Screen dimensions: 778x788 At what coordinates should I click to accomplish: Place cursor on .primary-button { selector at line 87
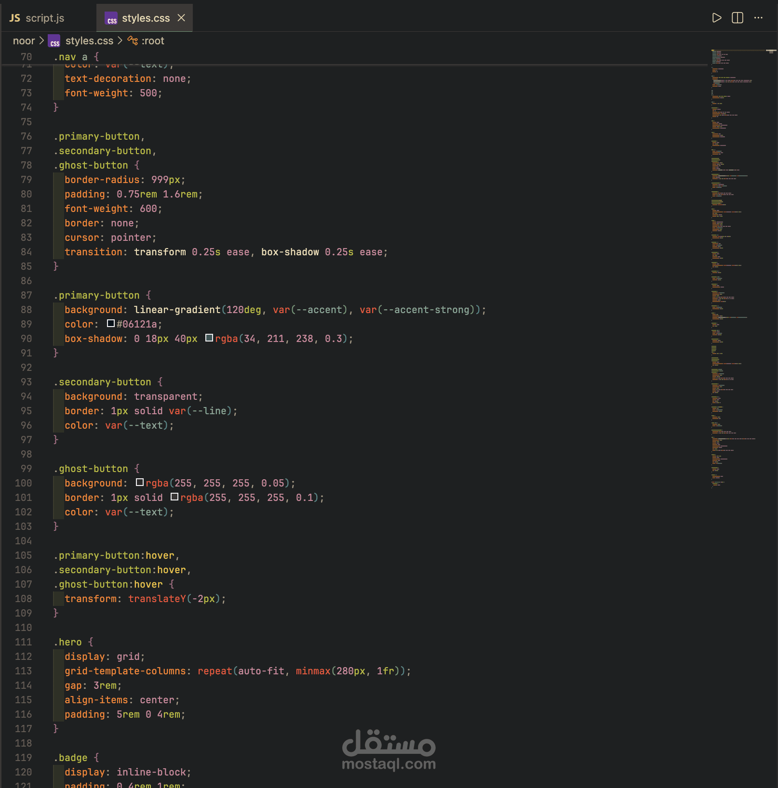pyautogui.click(x=102, y=295)
